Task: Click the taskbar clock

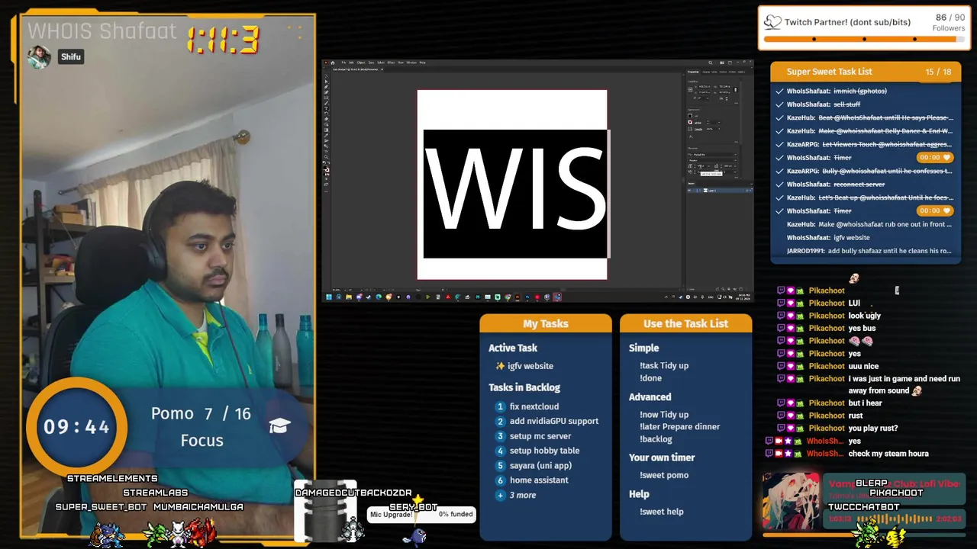Action: click(x=743, y=297)
